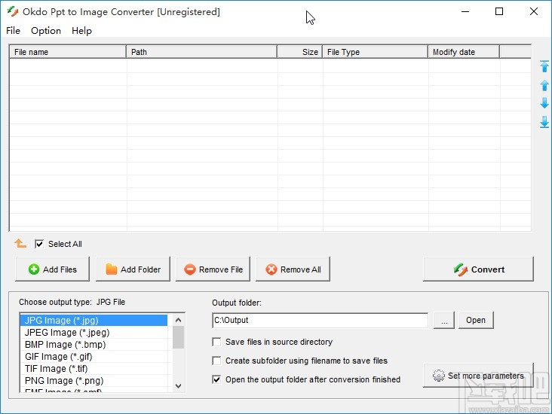Select GIF Image (*.gif) output type

point(94,357)
